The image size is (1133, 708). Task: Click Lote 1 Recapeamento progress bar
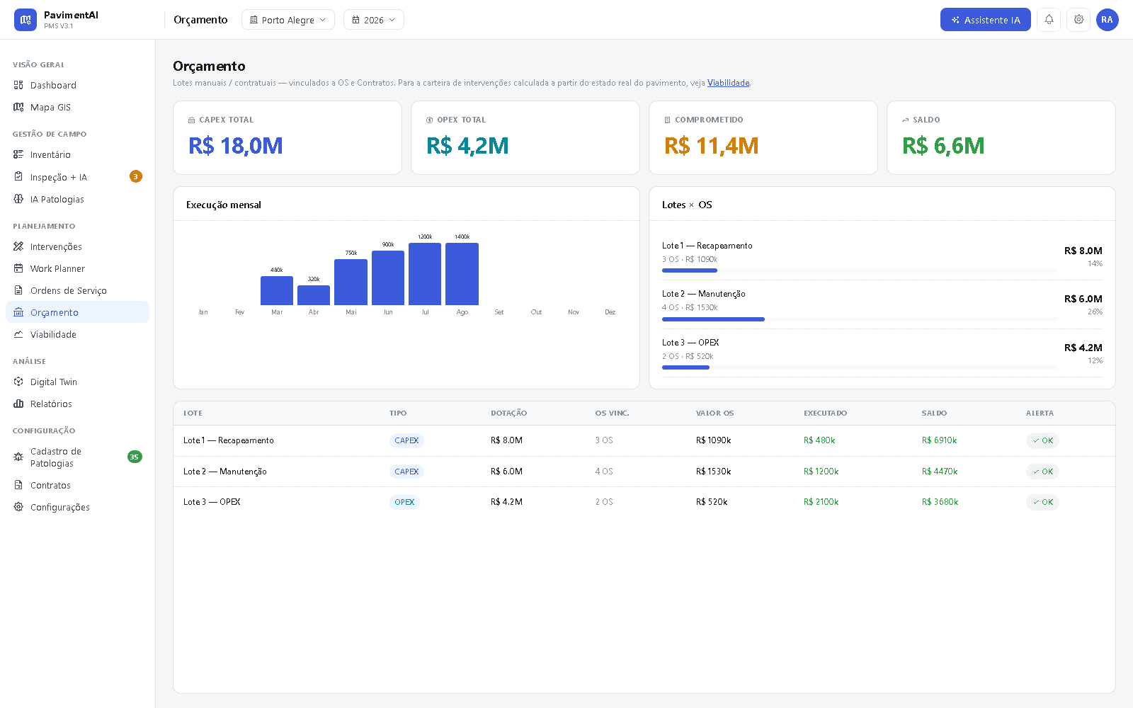[860, 270]
